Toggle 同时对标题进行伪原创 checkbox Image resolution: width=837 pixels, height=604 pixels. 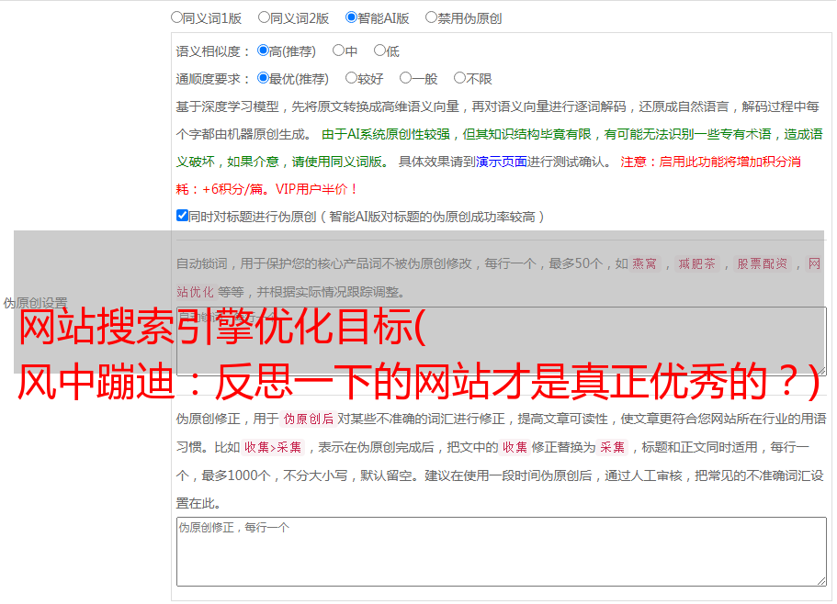(182, 216)
